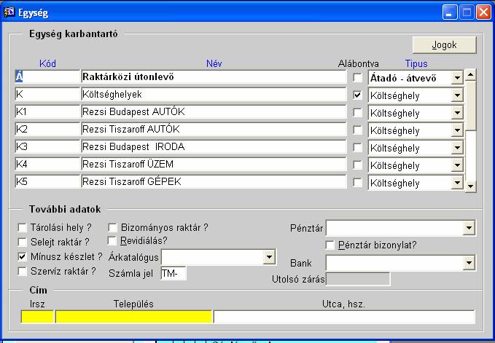The width and height of the screenshot is (495, 343).
Task: Click the Név column header
Action: point(214,63)
